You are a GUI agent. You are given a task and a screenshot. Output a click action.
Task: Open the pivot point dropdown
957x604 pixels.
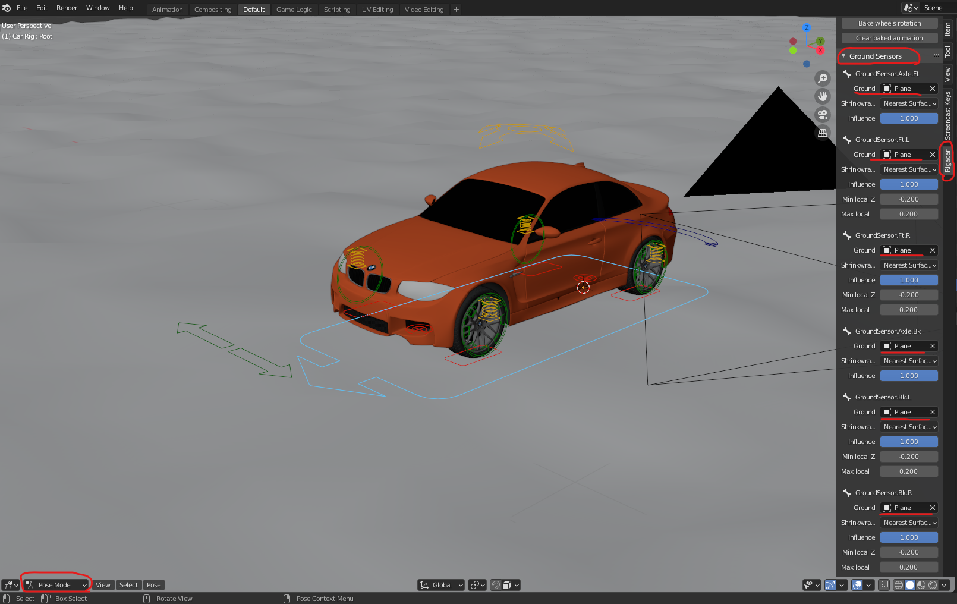click(477, 585)
